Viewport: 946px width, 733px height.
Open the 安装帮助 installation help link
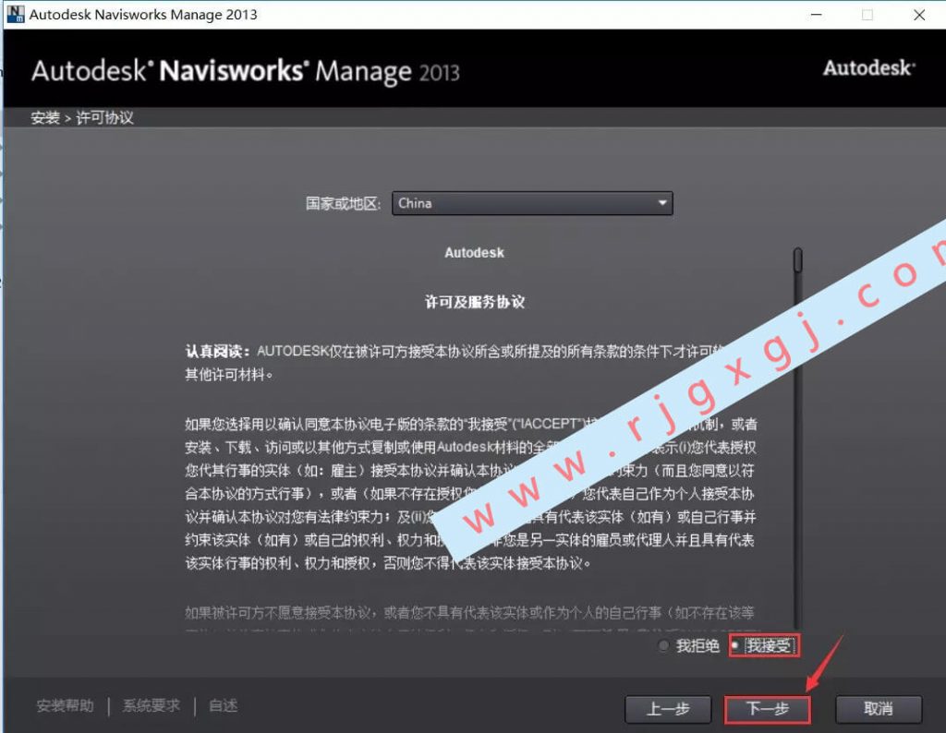(x=66, y=705)
